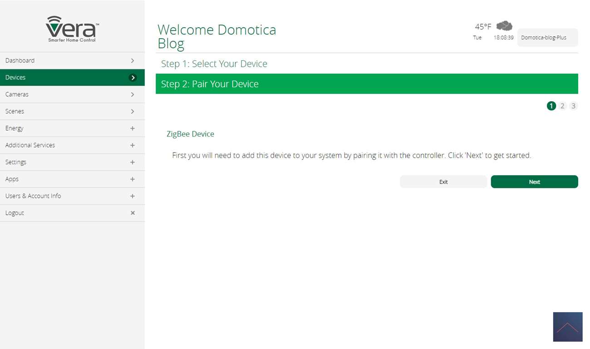Open the Domotica-blog-Plus controller selector
590x349 pixels.
click(547, 38)
